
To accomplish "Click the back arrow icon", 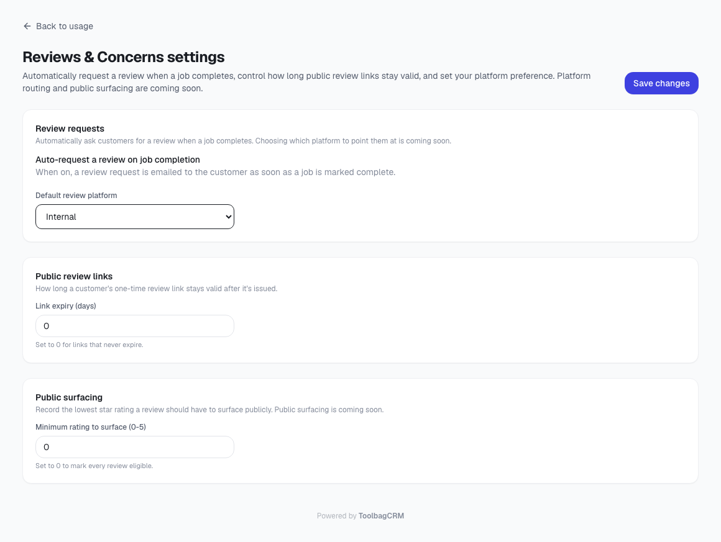I will pos(27,26).
